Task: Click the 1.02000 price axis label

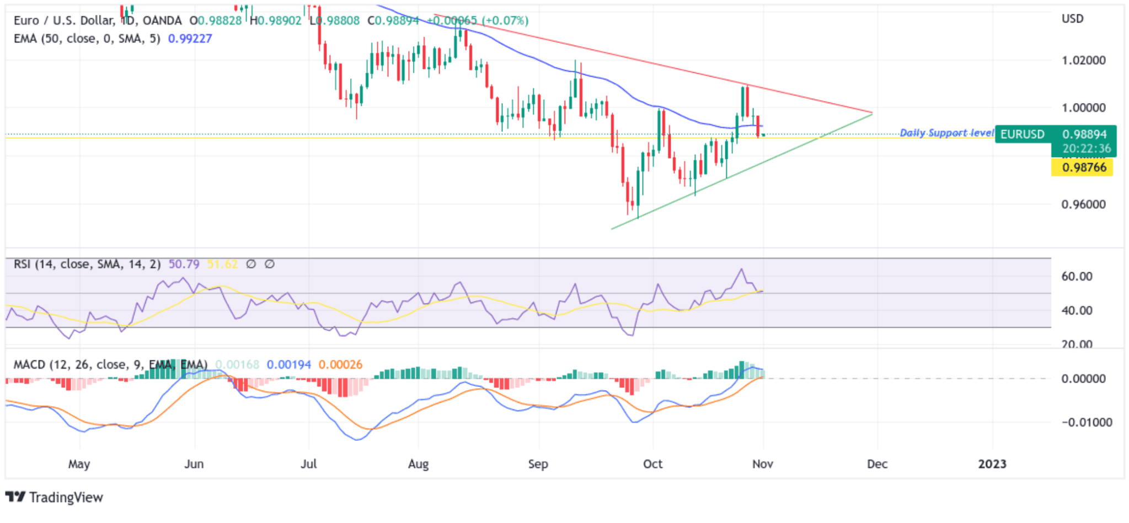Action: click(x=1084, y=61)
